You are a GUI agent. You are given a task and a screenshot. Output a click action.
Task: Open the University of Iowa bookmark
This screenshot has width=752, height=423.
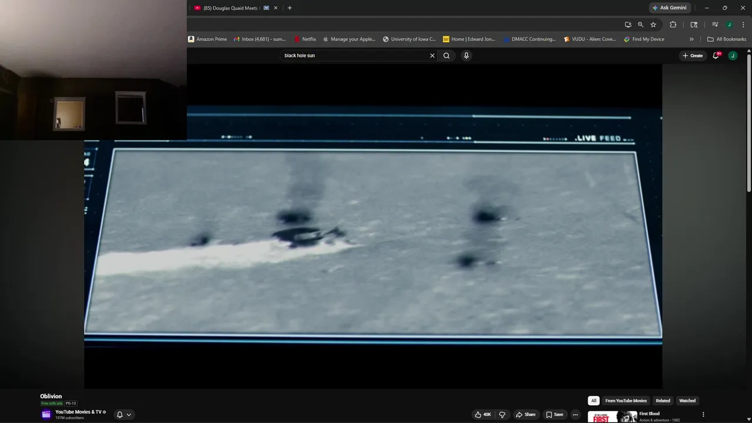click(x=409, y=39)
